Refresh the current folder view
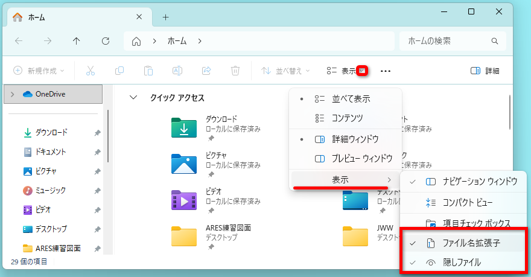531x277 pixels. [106, 41]
